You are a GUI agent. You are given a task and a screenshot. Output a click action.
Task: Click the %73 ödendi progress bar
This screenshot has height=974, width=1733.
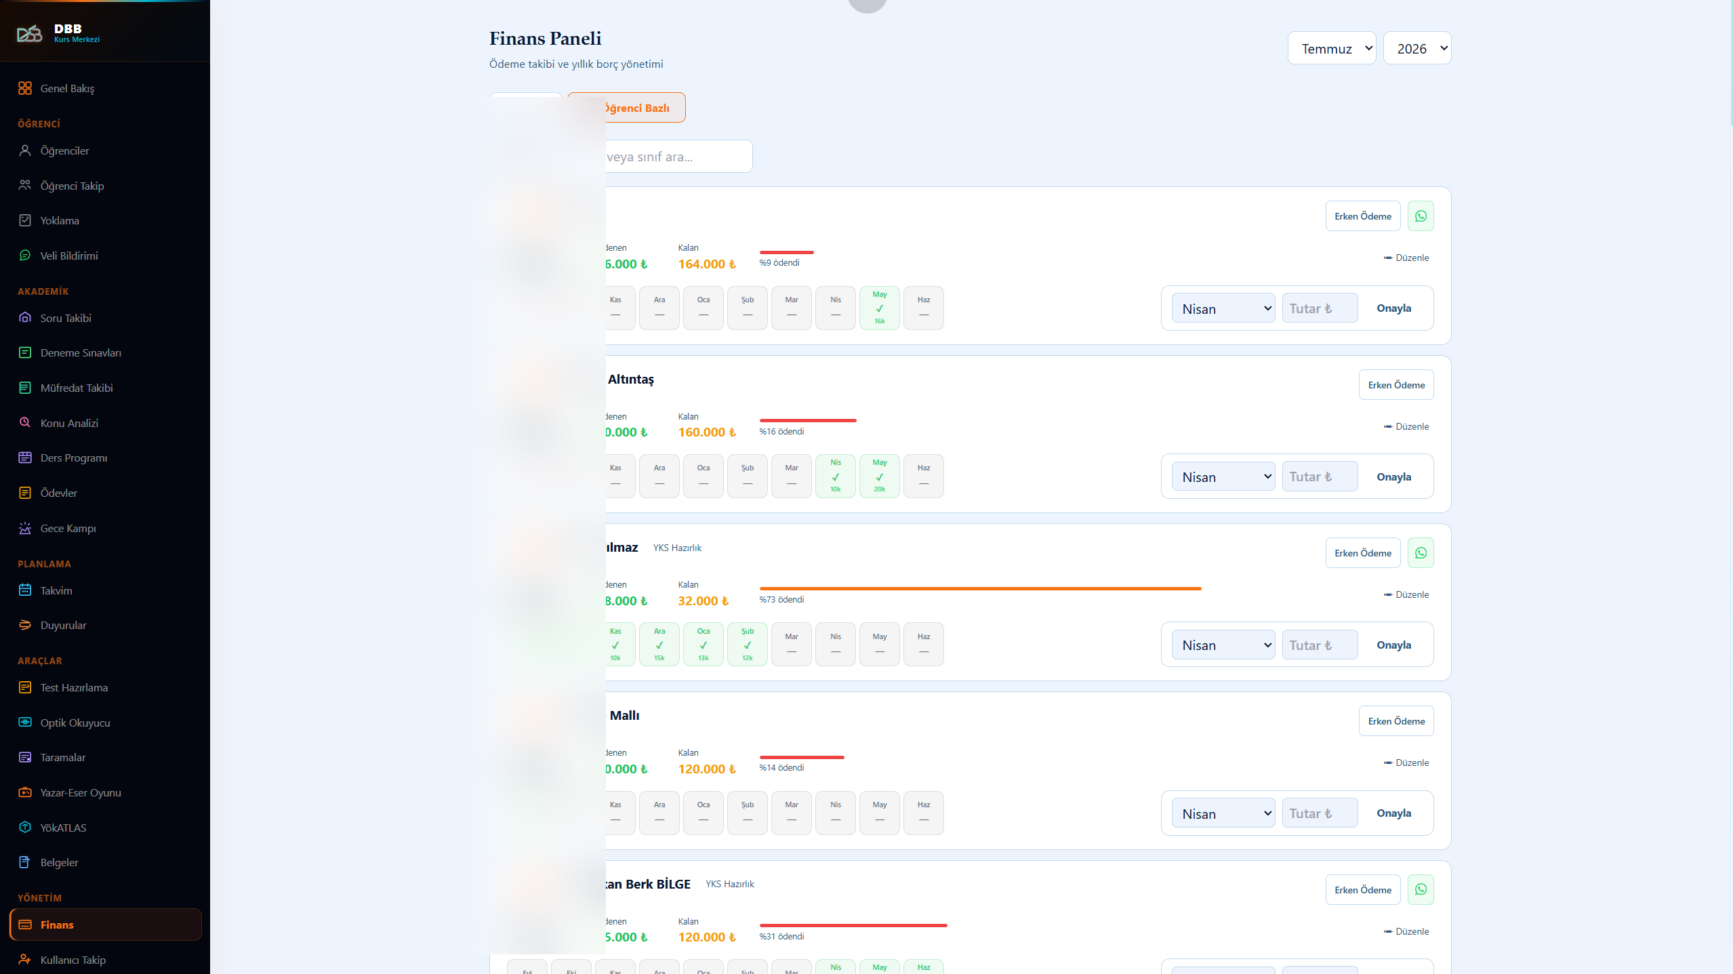tap(980, 588)
